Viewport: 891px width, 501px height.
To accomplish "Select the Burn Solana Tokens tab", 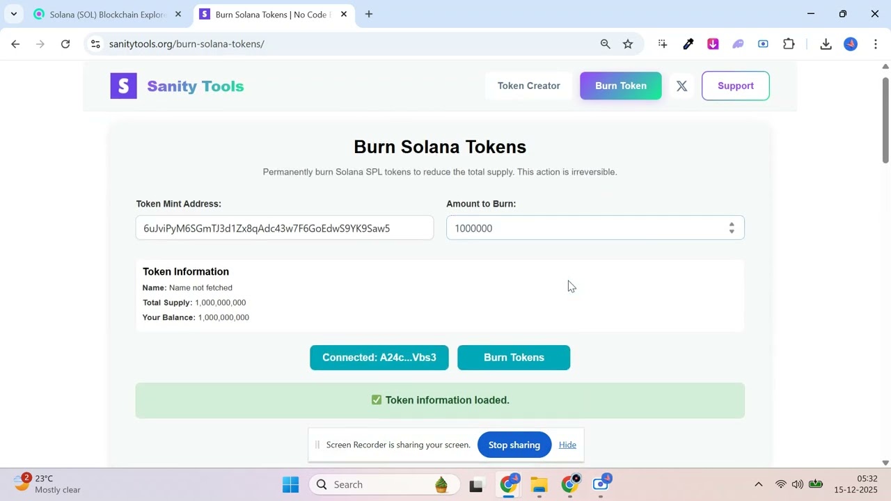I will point(273,14).
